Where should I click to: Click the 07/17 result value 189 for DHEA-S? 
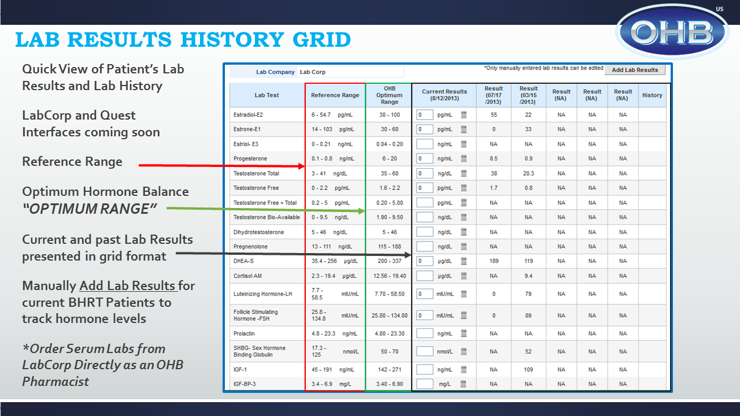tap(494, 262)
